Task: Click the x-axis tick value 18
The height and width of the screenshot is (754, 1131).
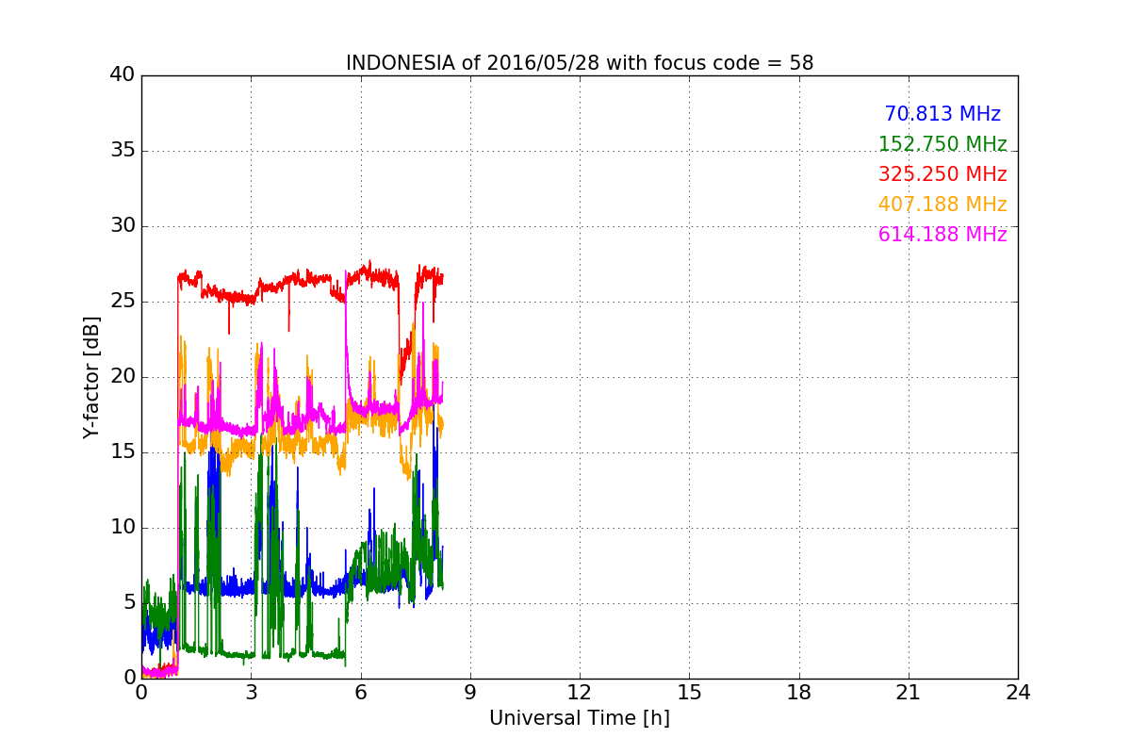Action: [799, 693]
